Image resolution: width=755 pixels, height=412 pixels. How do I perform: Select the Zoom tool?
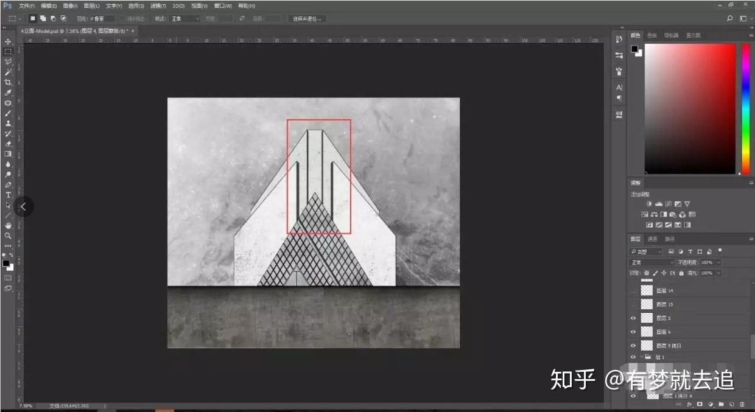coord(8,236)
